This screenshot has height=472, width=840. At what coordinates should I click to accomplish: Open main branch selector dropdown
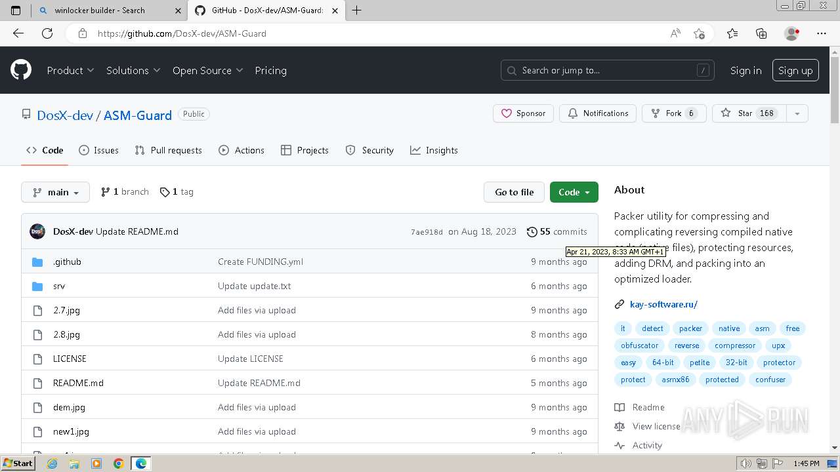(55, 192)
